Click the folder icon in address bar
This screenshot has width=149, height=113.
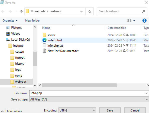click(x=27, y=11)
